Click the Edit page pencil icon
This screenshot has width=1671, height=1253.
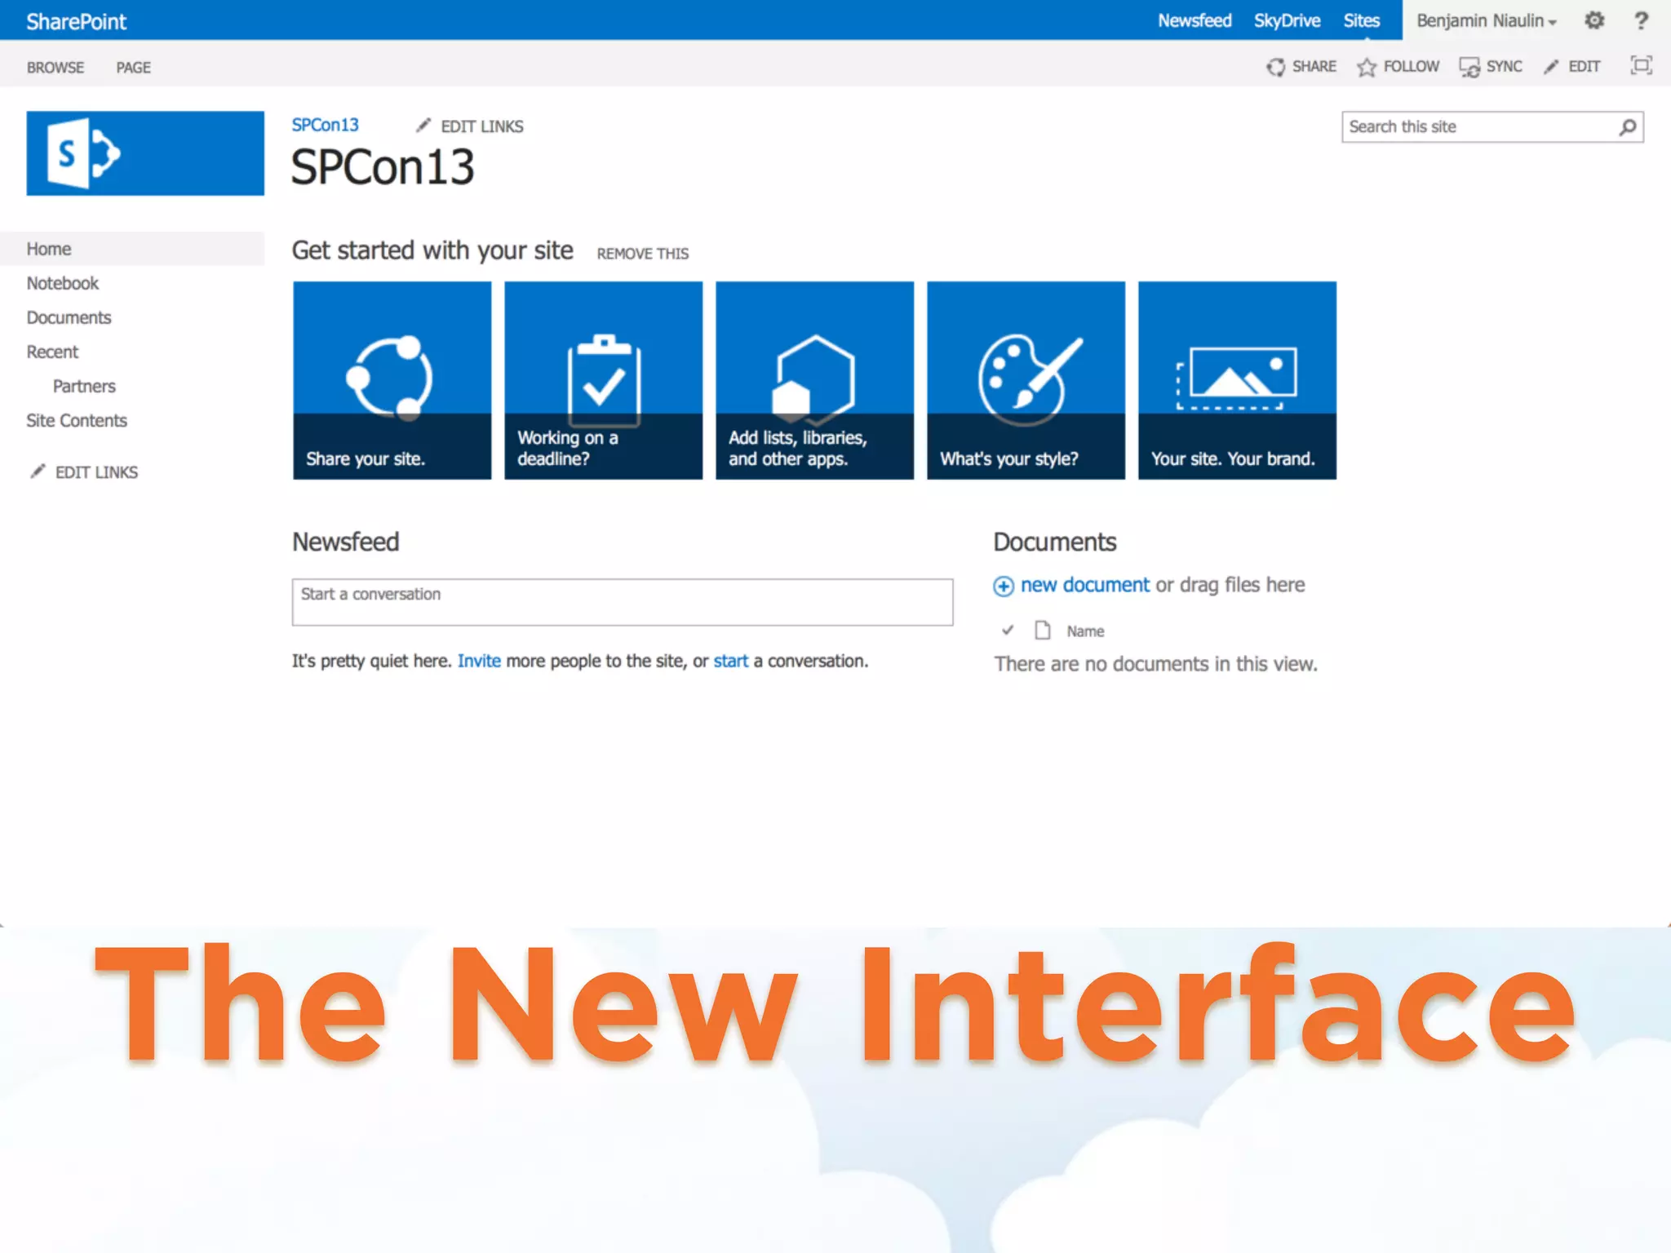click(x=1551, y=67)
